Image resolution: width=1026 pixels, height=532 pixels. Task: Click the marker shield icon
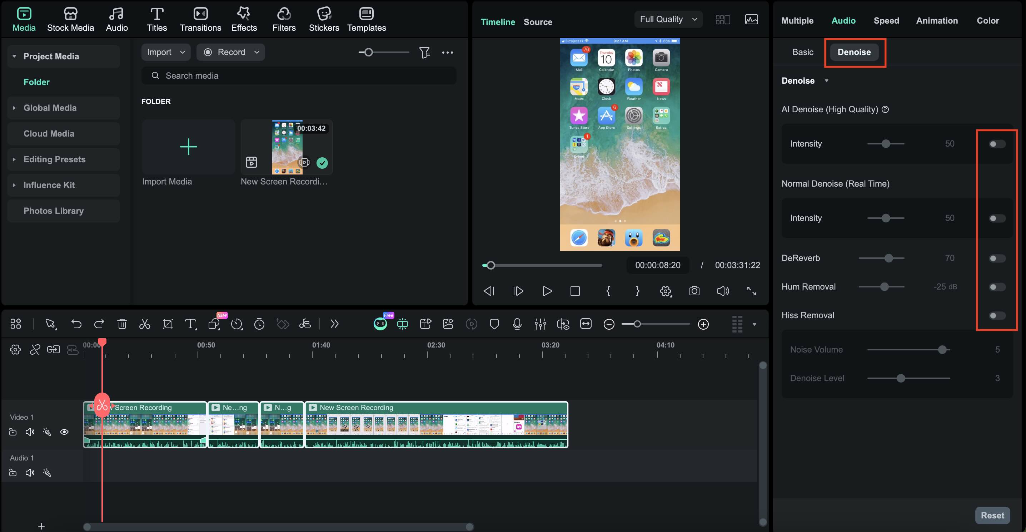[494, 324]
